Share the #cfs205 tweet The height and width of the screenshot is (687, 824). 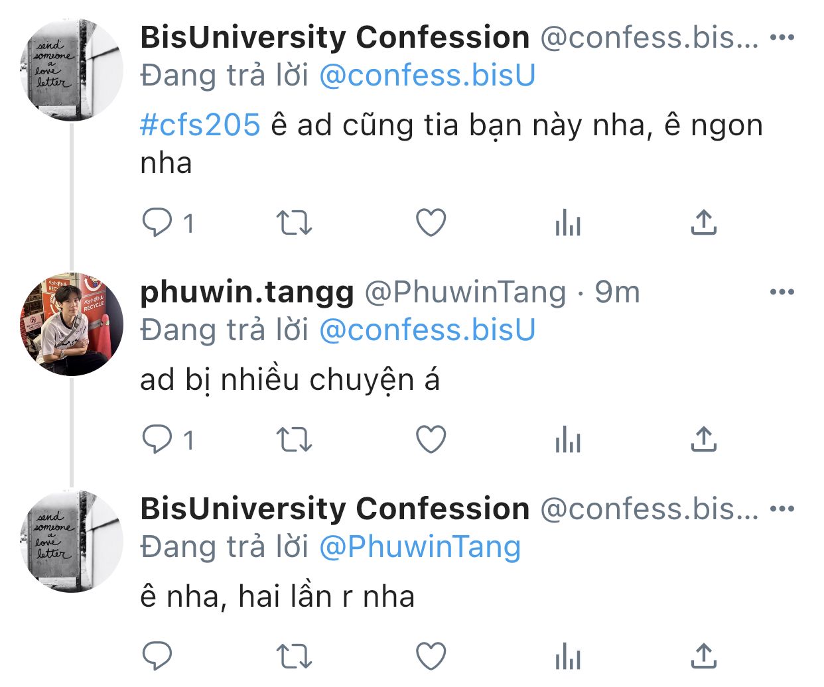(703, 223)
